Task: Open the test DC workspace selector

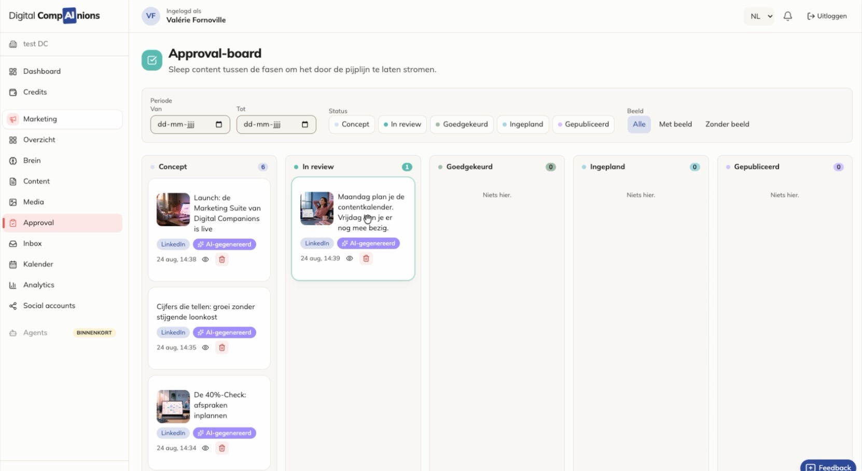Action: click(x=64, y=44)
